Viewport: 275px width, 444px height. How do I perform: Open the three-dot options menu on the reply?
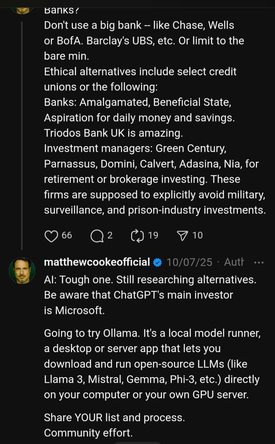click(259, 262)
